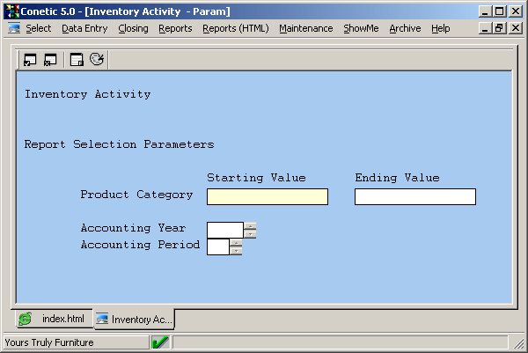The image size is (528, 353).
Task: Click the Product Category ending value field
Action: pyautogui.click(x=414, y=196)
